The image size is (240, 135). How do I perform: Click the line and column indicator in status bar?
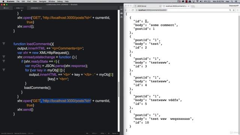tap(7, 133)
